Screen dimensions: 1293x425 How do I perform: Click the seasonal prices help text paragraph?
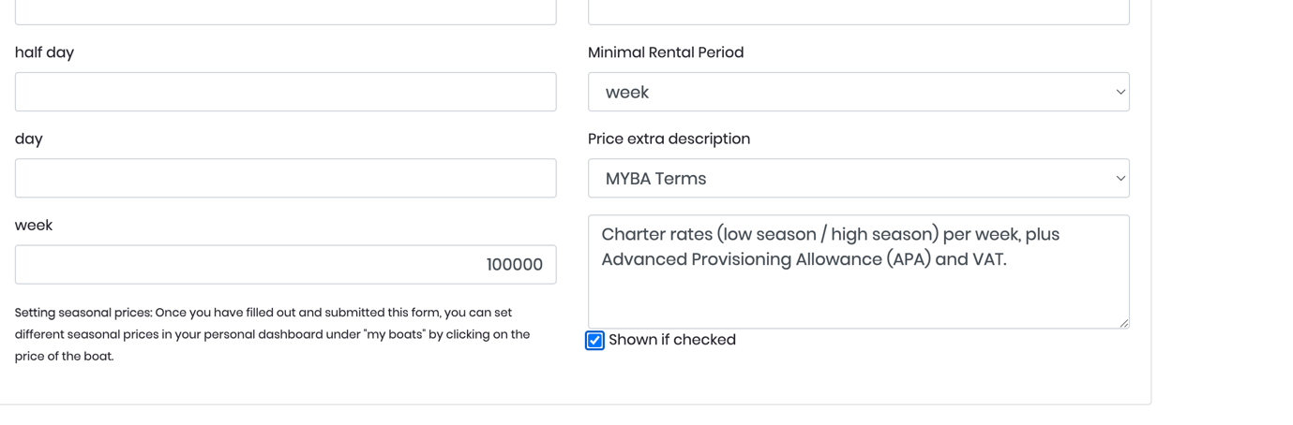pos(272,334)
